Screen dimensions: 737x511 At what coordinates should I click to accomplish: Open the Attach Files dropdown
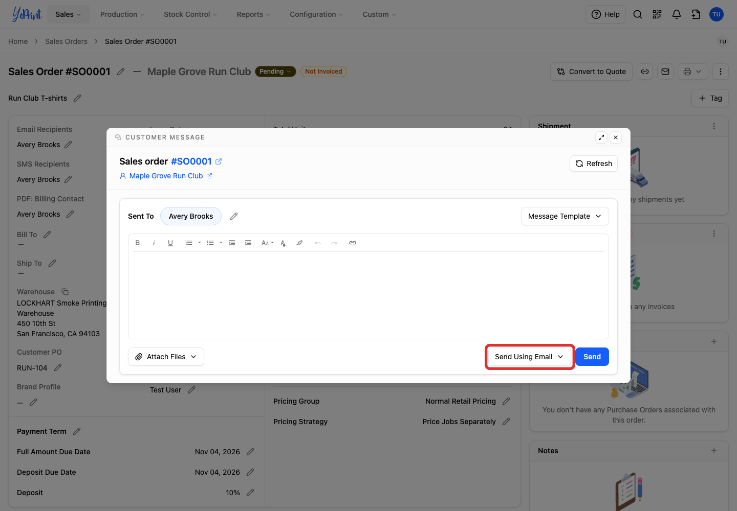coord(166,357)
